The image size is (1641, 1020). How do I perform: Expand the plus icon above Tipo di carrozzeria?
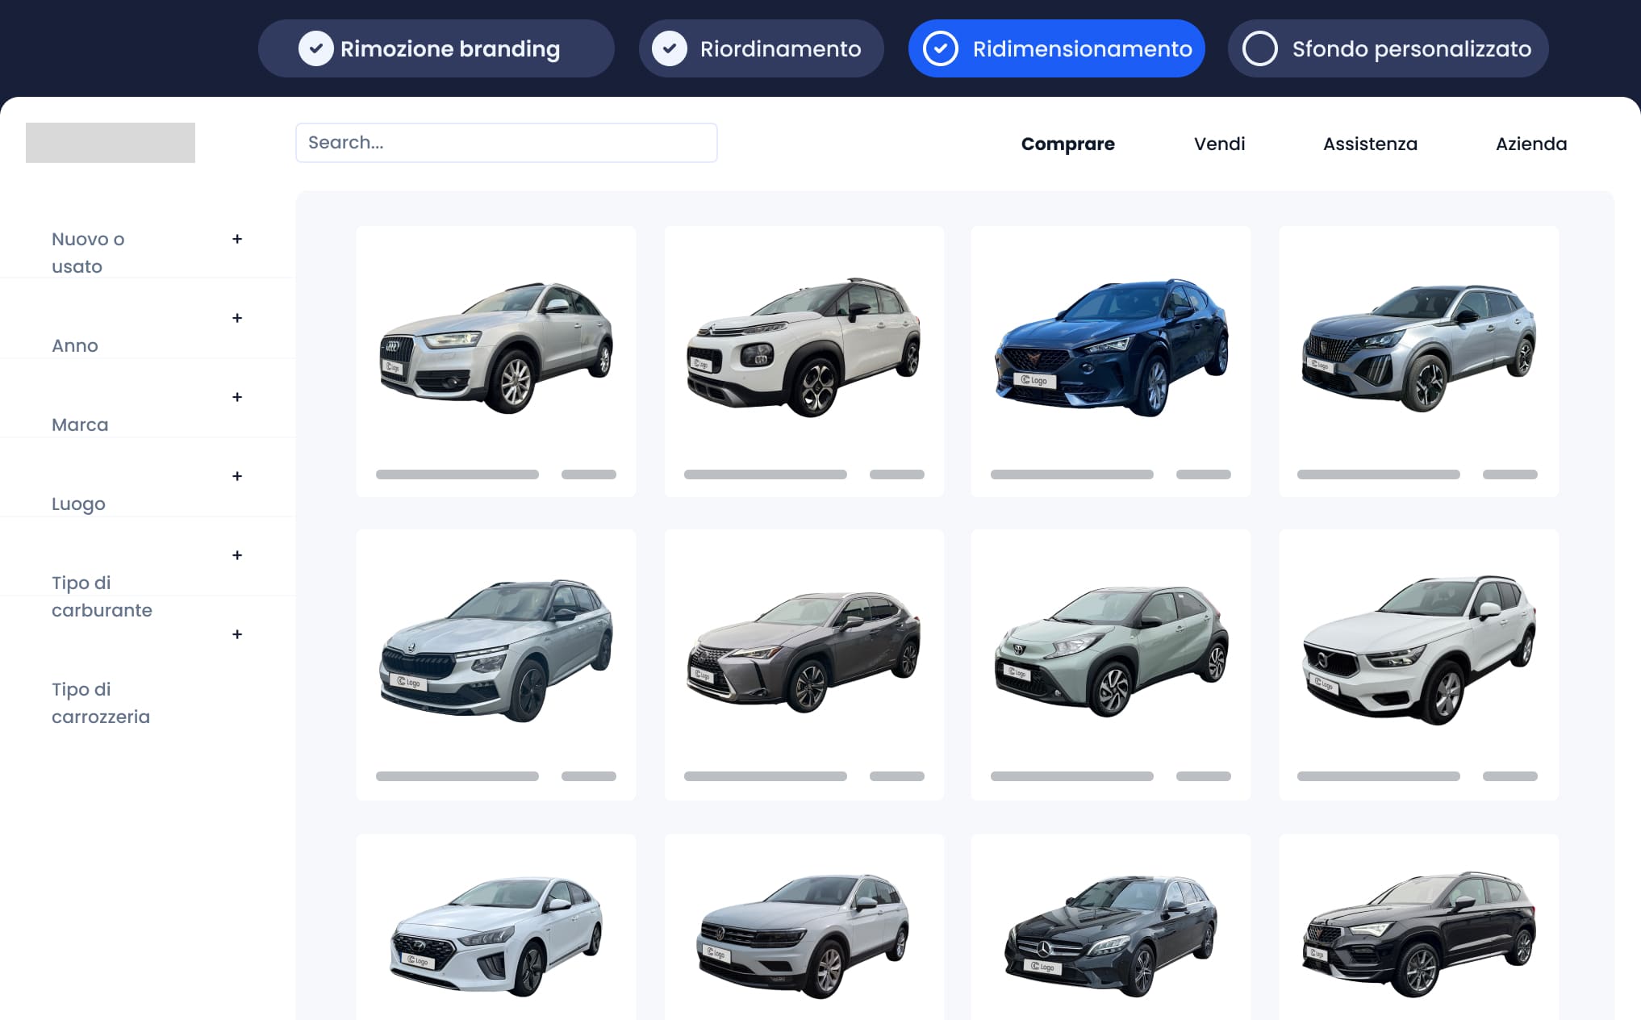click(x=237, y=634)
